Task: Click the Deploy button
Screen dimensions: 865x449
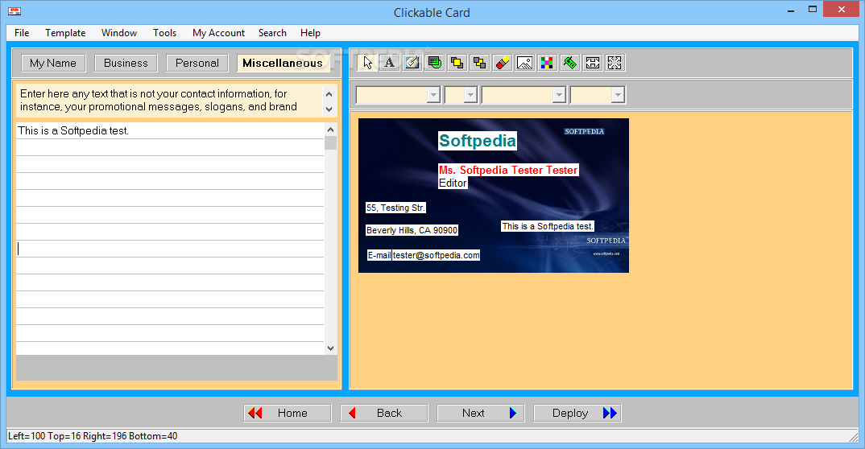Action: (577, 413)
